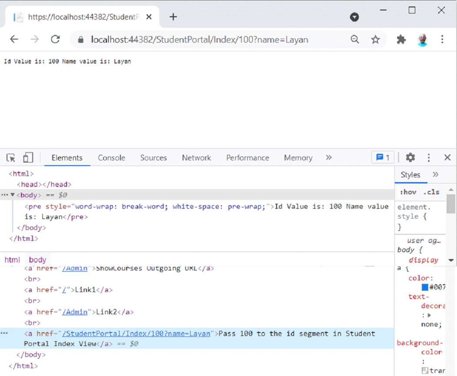The width and height of the screenshot is (457, 376).
Task: Click the Styles pane scrollbar thumb
Action: tap(450, 204)
